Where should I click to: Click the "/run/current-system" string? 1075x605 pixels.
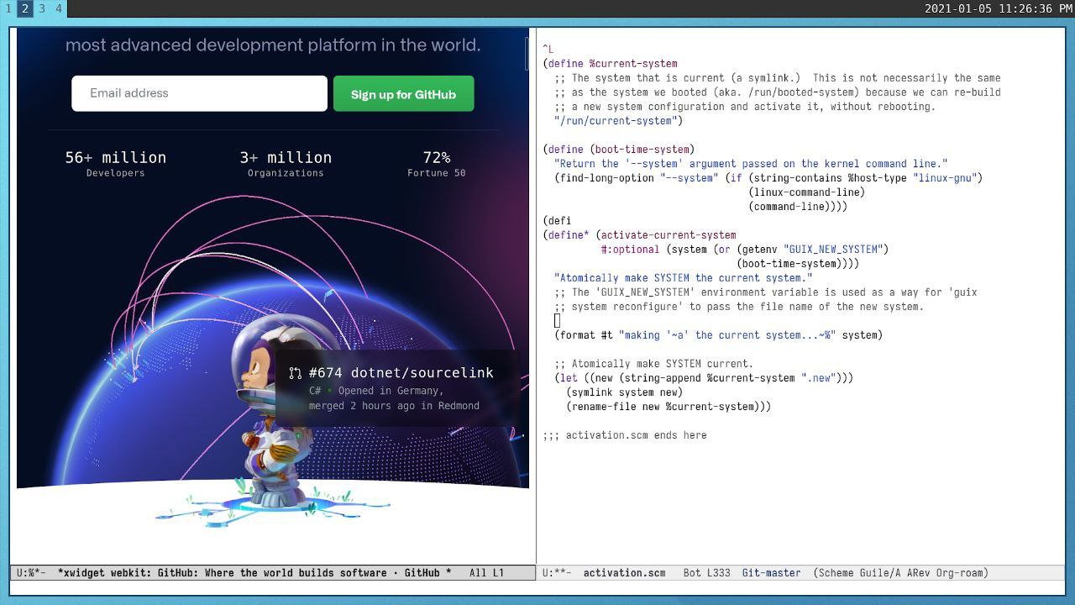click(616, 121)
